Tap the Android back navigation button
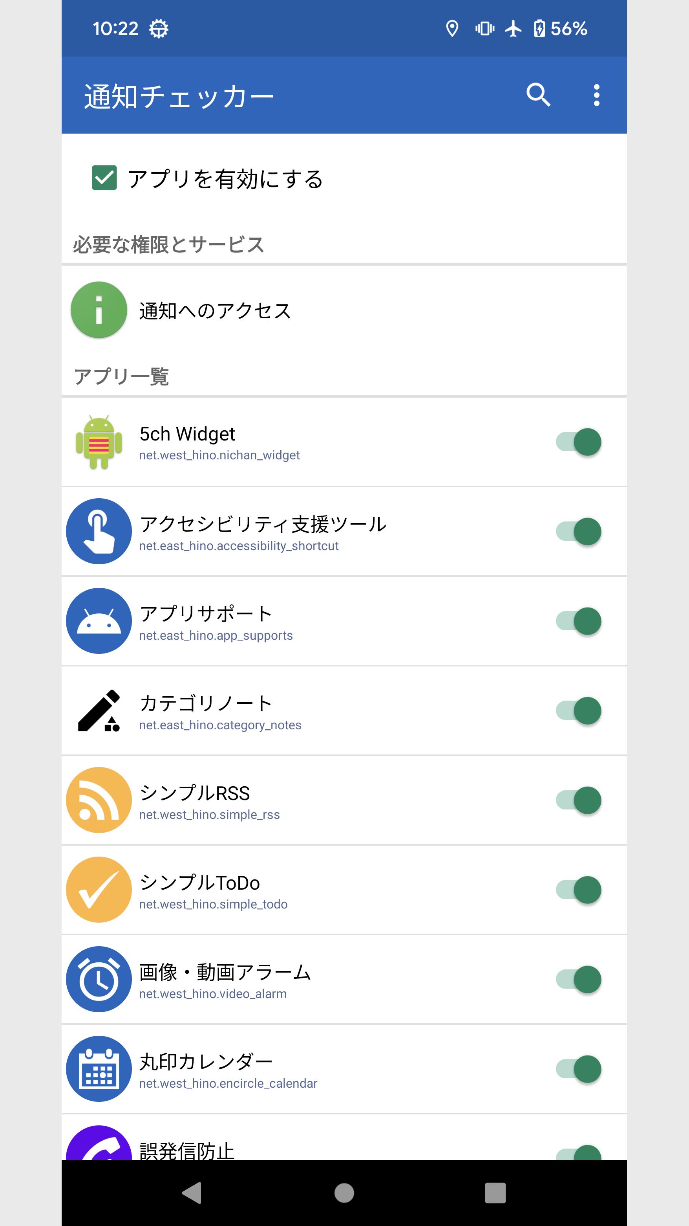Screen dimensions: 689x1226 click(x=192, y=1193)
